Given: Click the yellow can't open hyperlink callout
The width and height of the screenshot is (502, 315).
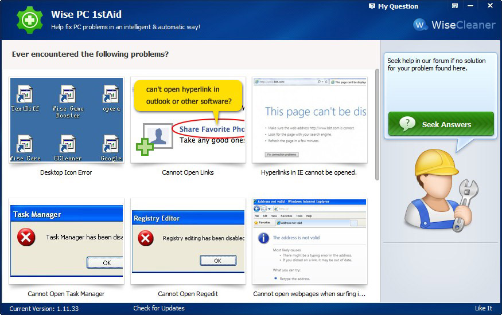Looking at the screenshot, I should point(188,96).
